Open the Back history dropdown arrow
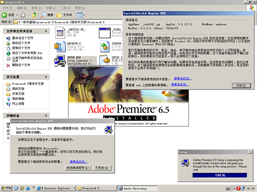Image resolution: width=257 pixels, height=192 pixels. tap(17, 15)
